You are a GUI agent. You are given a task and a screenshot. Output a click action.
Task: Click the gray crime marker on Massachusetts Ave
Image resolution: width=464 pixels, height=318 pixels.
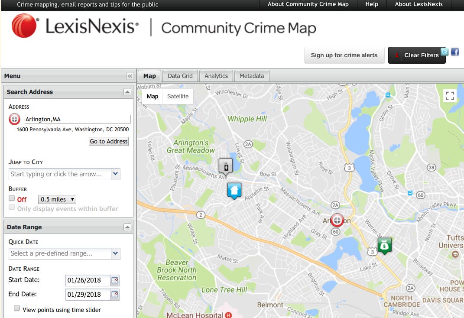[225, 166]
